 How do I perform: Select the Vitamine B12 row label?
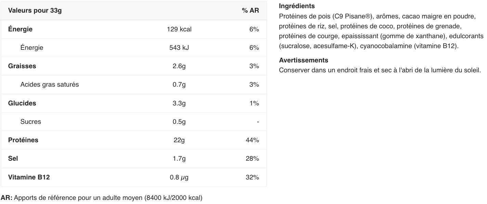(x=29, y=177)
